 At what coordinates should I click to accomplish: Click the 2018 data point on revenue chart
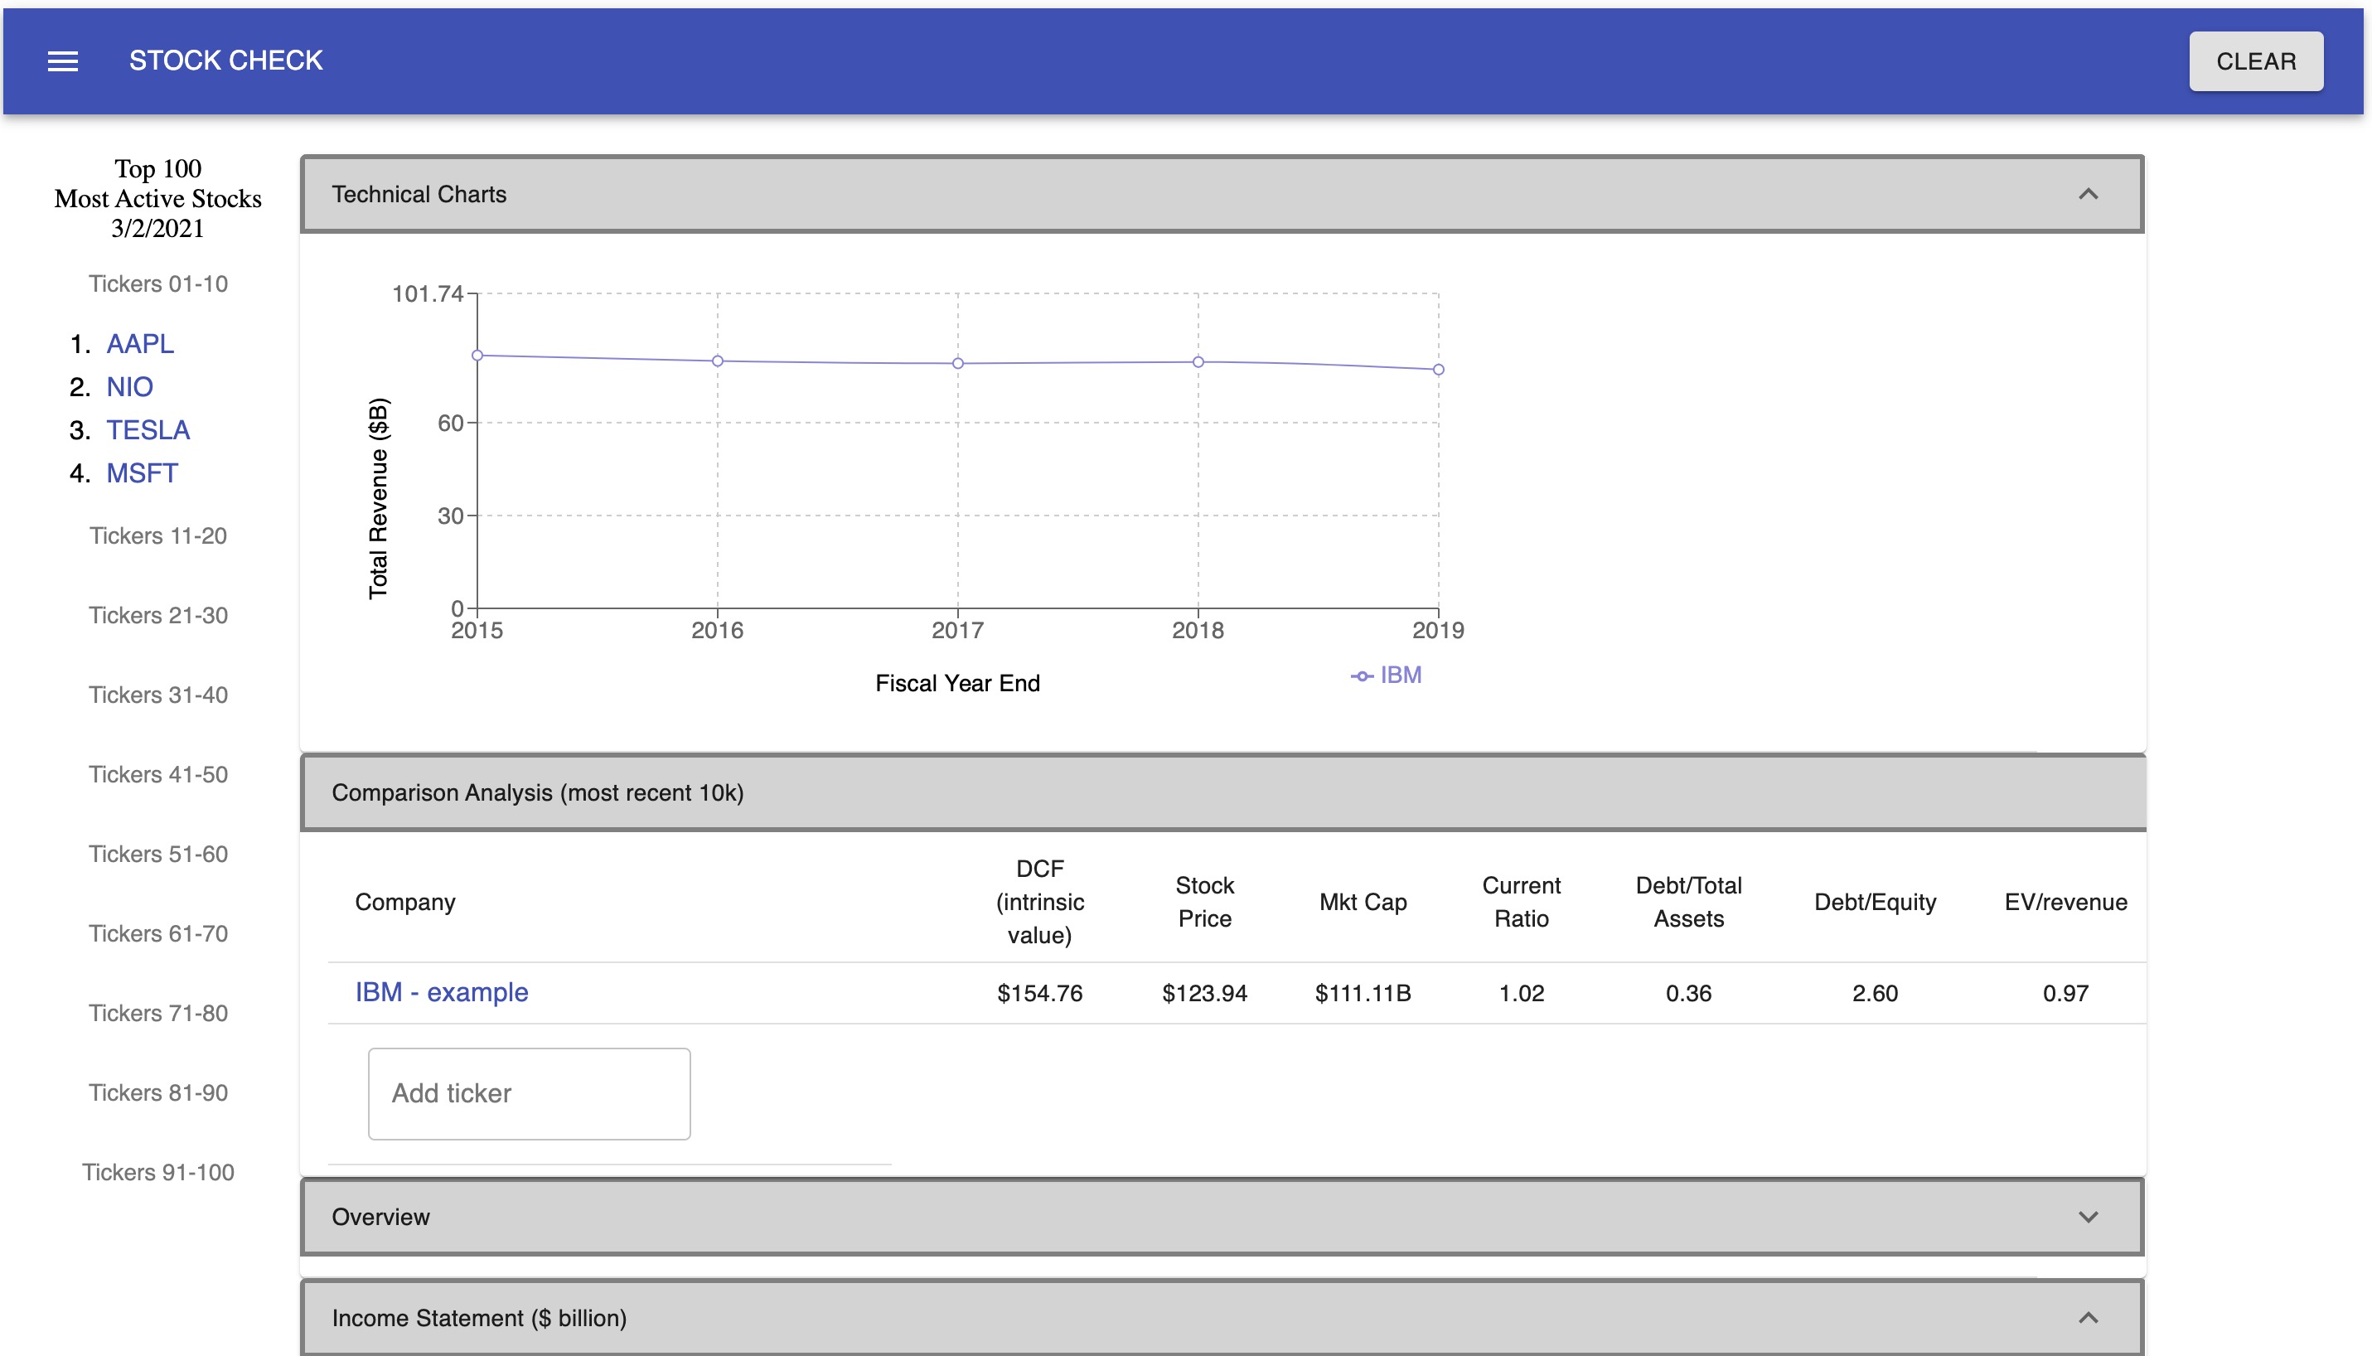coord(1198,362)
